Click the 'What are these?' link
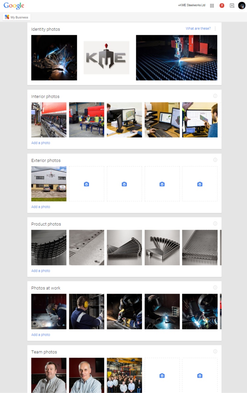This screenshot has width=247, height=393. pos(198,28)
